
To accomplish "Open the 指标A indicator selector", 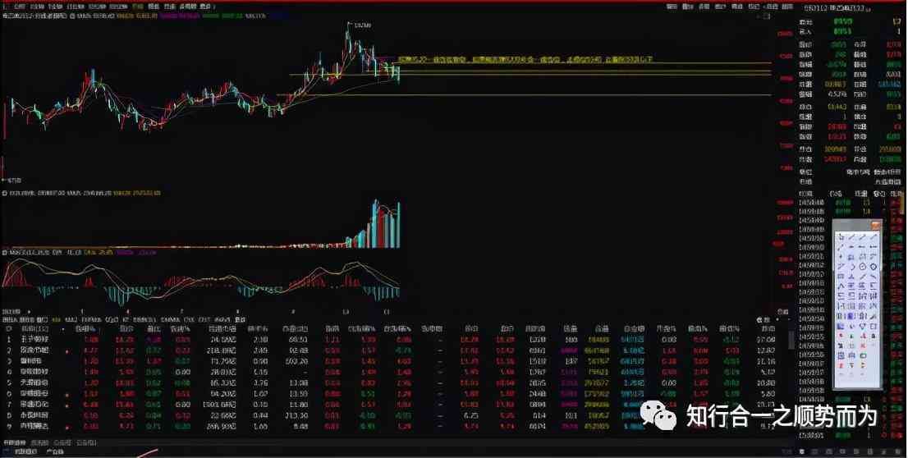I will [x=11, y=318].
